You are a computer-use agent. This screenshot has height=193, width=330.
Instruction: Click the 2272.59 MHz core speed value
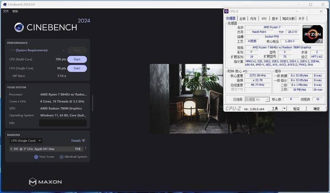tap(257, 75)
